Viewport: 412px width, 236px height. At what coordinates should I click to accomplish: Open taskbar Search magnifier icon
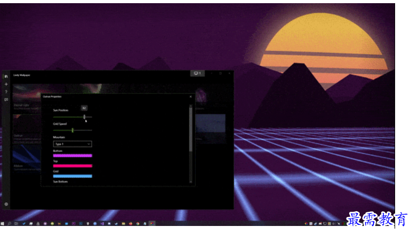pos(9,224)
